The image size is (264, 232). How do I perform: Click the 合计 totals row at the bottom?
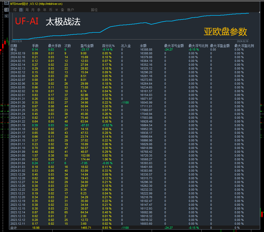pyautogui.click(x=15, y=228)
